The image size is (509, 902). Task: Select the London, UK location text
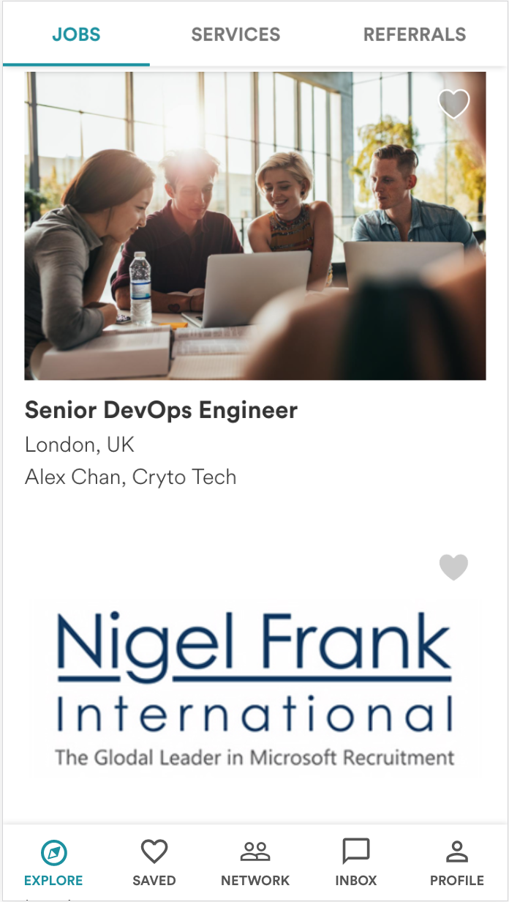80,444
